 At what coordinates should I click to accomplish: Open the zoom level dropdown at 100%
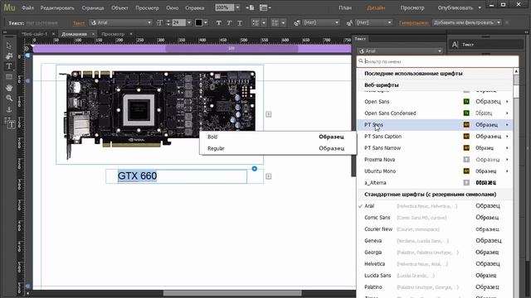[237, 7]
